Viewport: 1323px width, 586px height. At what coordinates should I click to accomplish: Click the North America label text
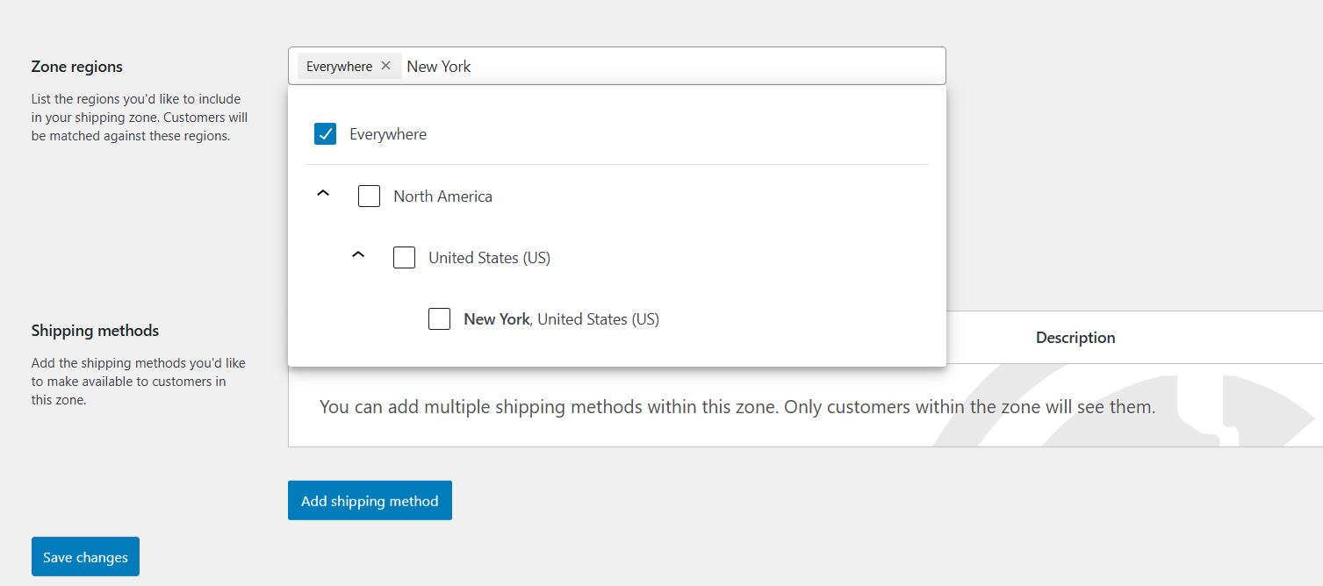(442, 196)
